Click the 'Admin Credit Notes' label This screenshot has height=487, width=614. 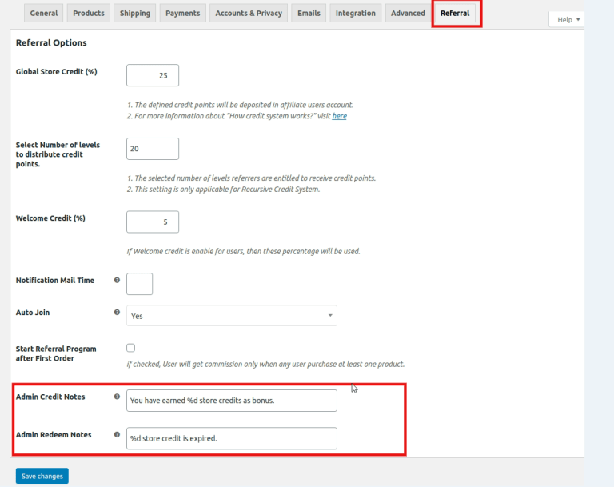pos(50,397)
